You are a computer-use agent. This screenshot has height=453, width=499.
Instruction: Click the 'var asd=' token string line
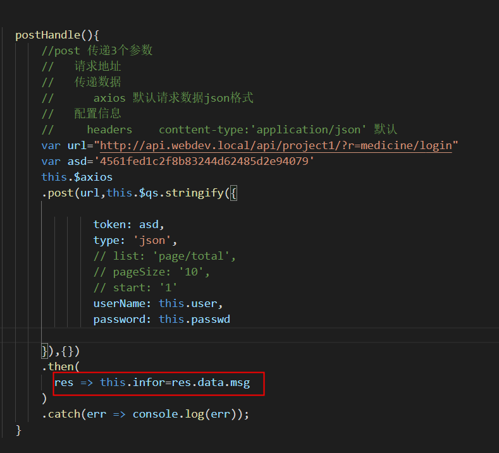pyautogui.click(x=178, y=161)
